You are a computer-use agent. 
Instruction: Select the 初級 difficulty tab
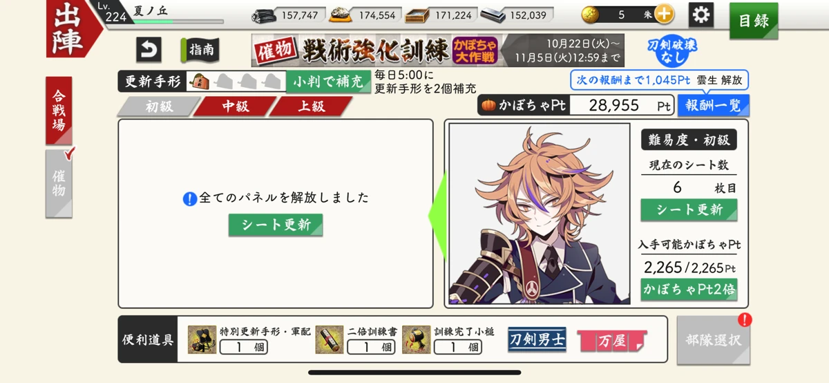tap(158, 106)
